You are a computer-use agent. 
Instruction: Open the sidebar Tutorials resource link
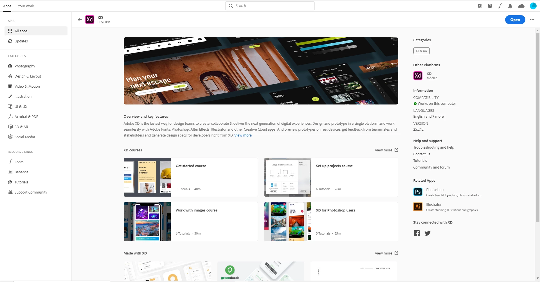(x=36, y=182)
